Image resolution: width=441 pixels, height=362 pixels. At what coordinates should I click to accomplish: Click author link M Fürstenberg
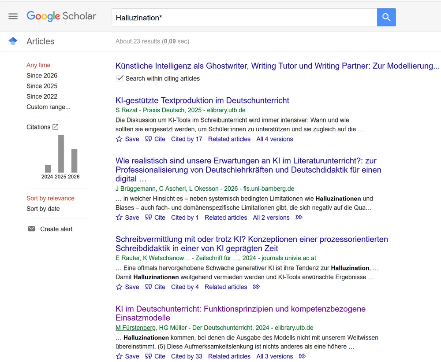click(x=135, y=328)
